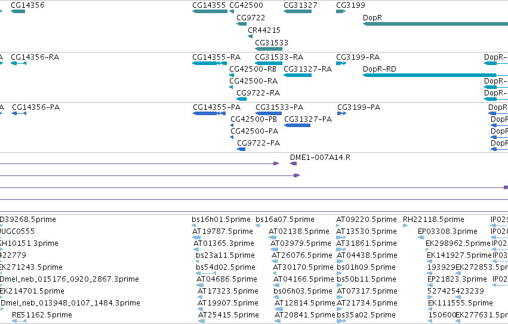
Task: Select the CR44215 gene label
Action: [264, 30]
